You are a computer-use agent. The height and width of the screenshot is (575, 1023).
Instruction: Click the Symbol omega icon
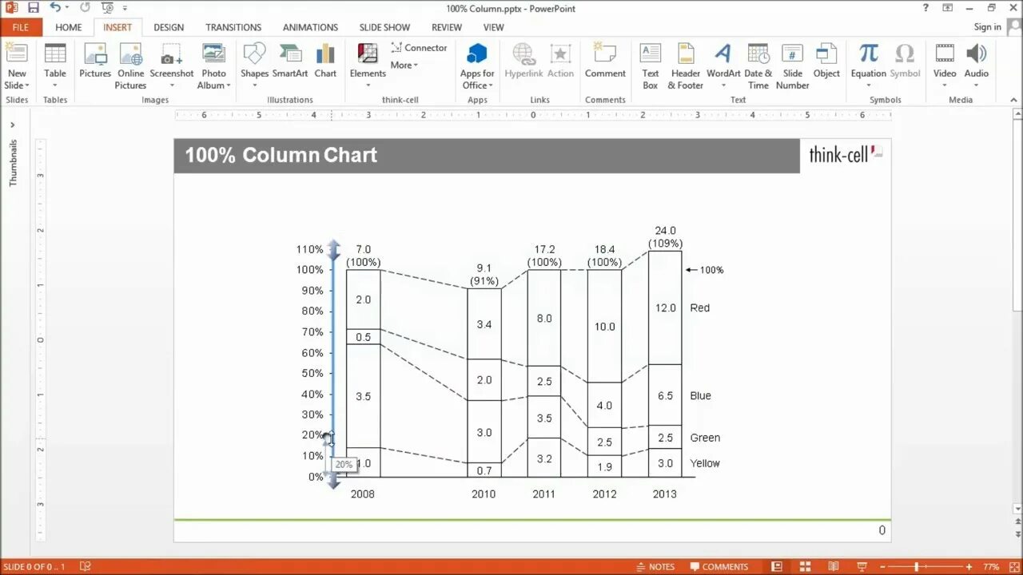click(x=905, y=53)
